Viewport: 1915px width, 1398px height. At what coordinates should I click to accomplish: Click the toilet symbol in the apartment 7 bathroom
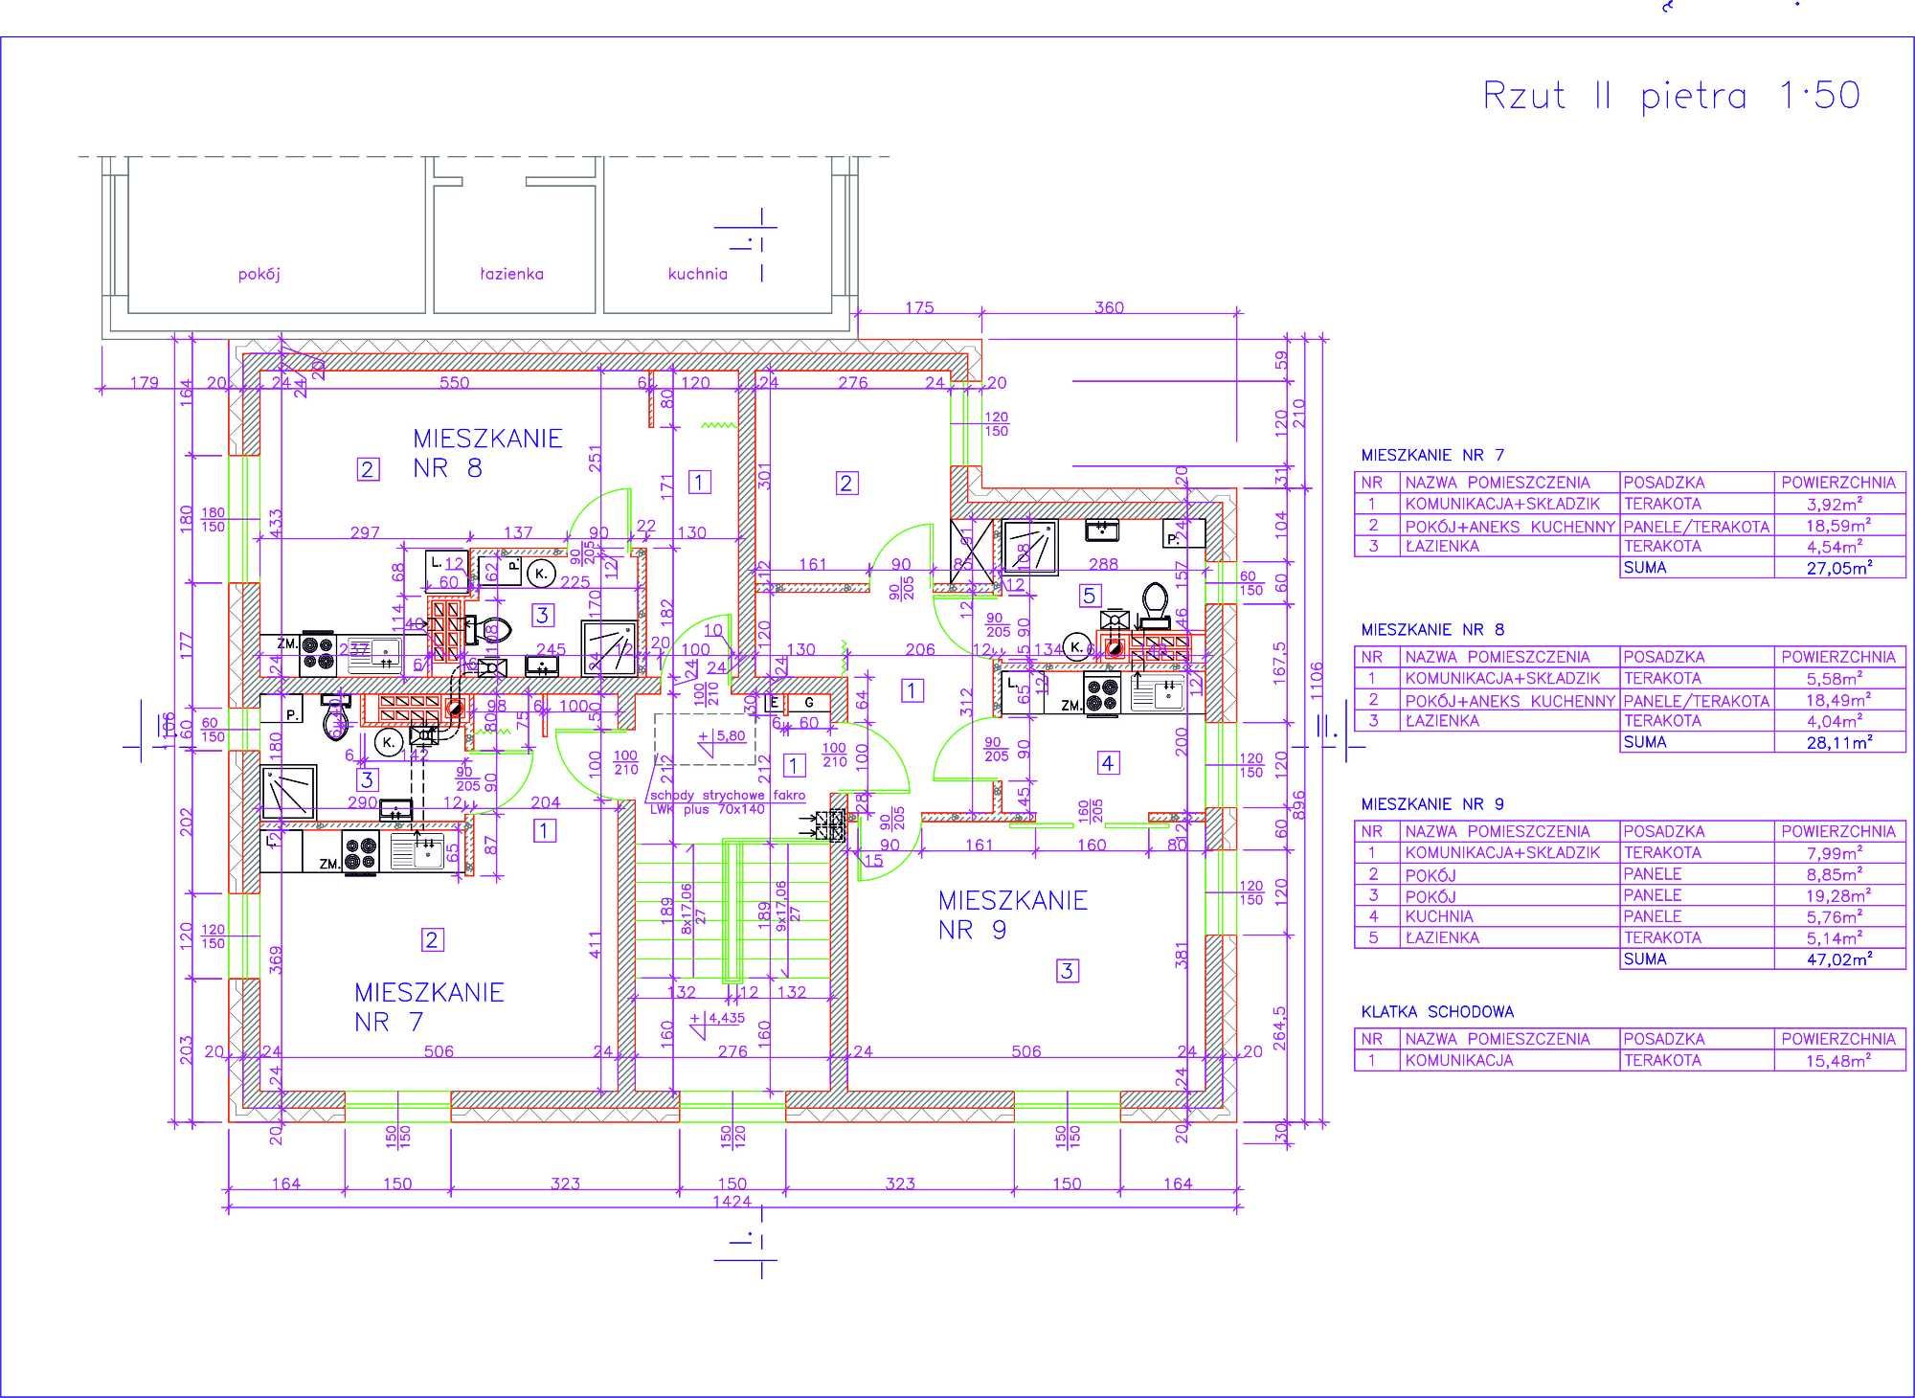point(335,718)
